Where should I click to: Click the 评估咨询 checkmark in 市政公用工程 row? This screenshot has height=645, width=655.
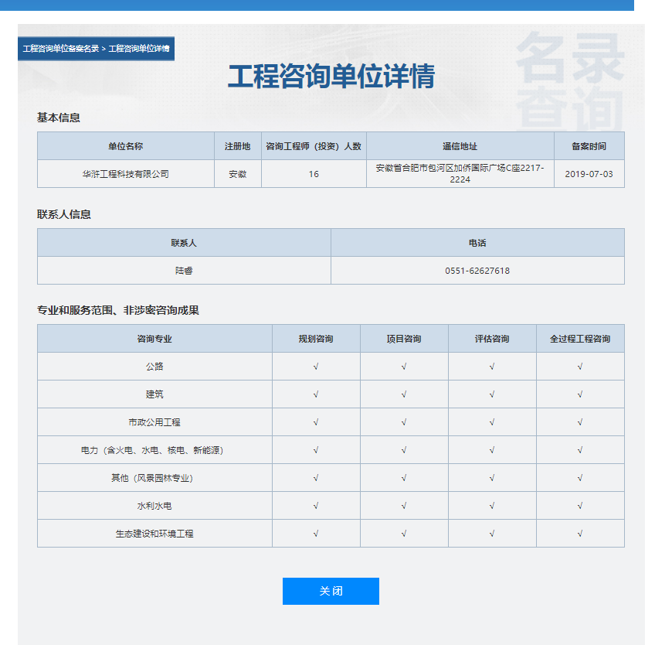pos(492,422)
